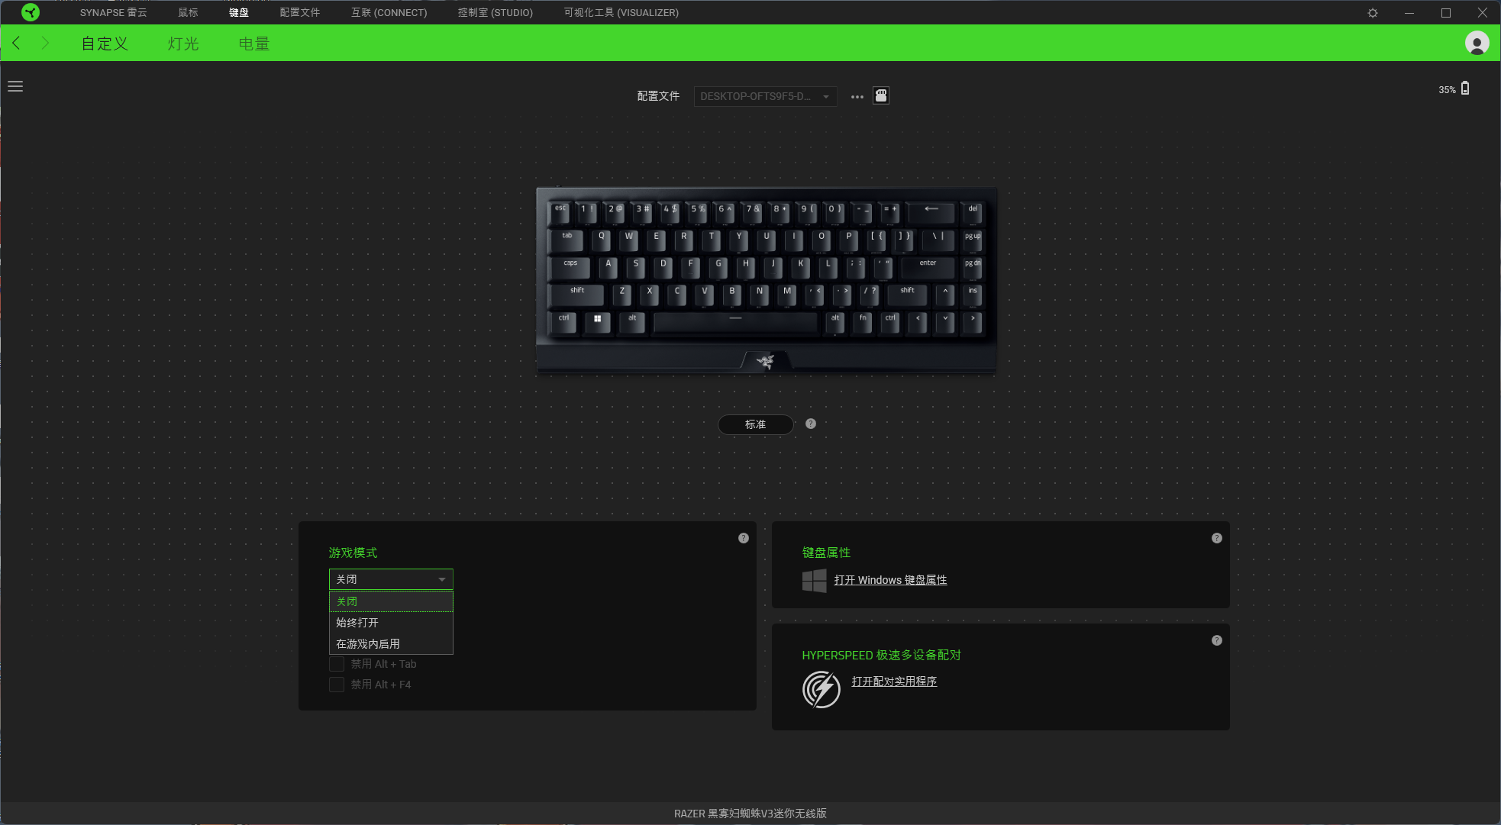Open the three-dots profile options menu
Screen dimensions: 1501x825
[x=857, y=97]
